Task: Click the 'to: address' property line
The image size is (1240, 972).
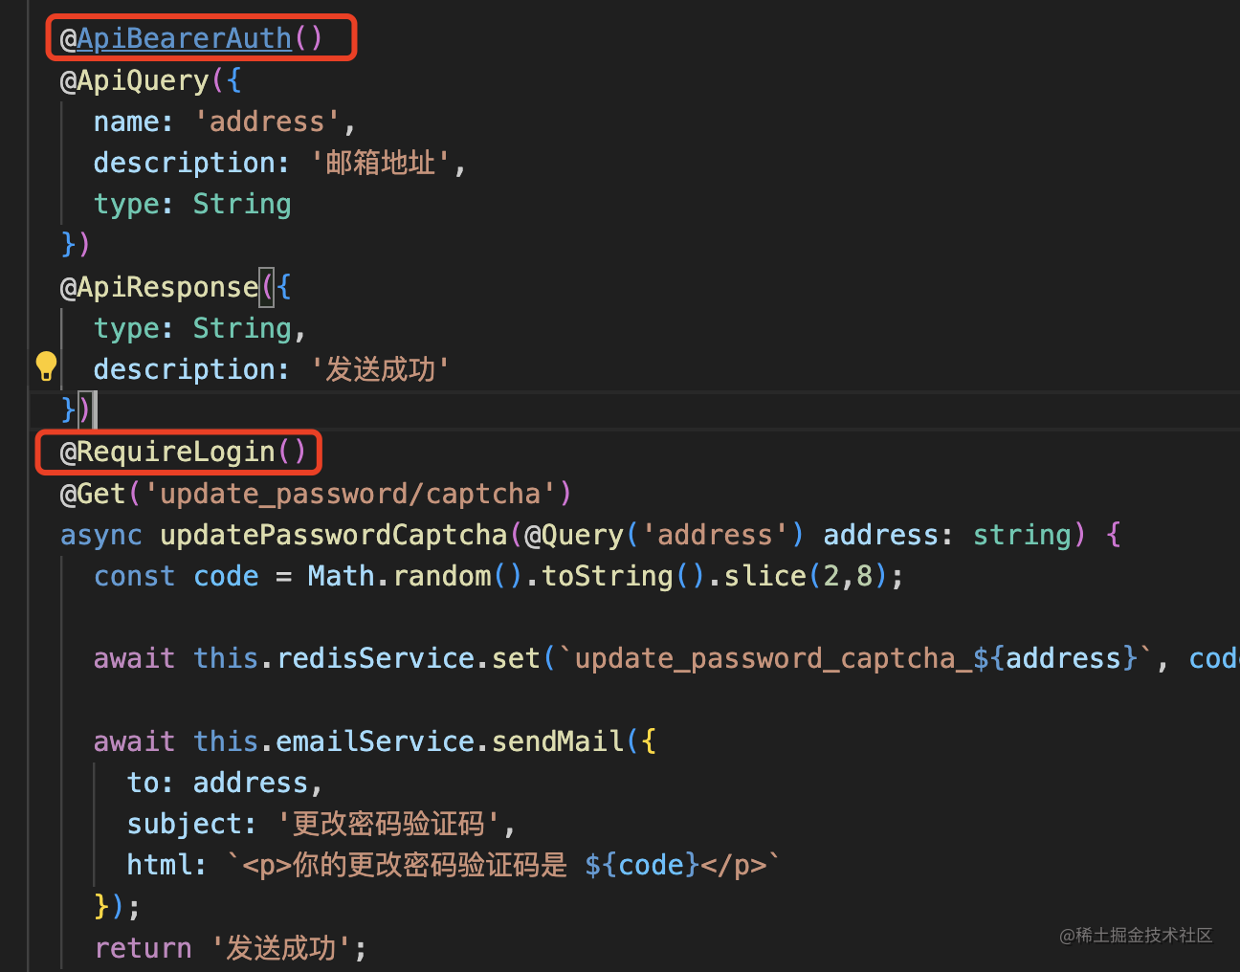Action: pos(222,783)
